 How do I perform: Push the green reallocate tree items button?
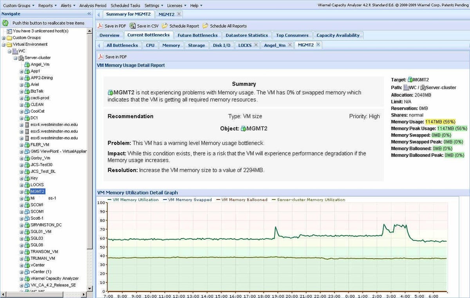click(5, 23)
